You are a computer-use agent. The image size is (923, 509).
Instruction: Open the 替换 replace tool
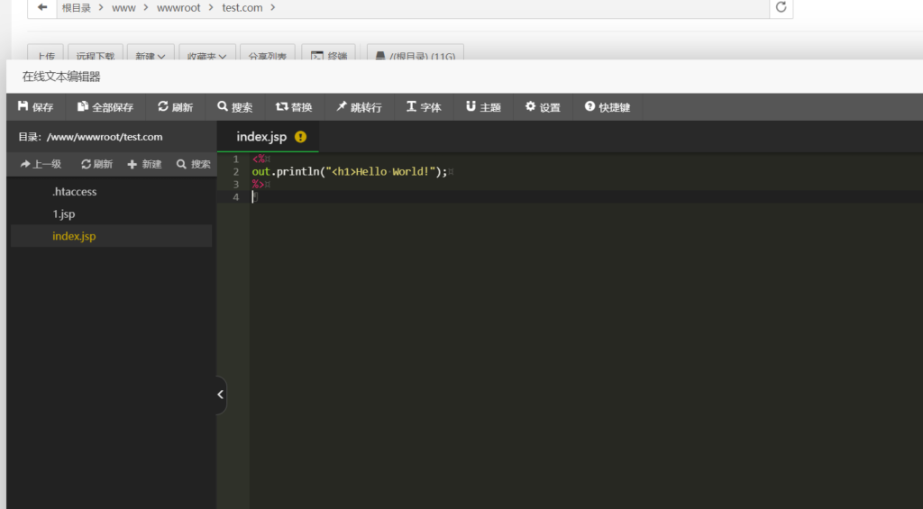pyautogui.click(x=294, y=107)
